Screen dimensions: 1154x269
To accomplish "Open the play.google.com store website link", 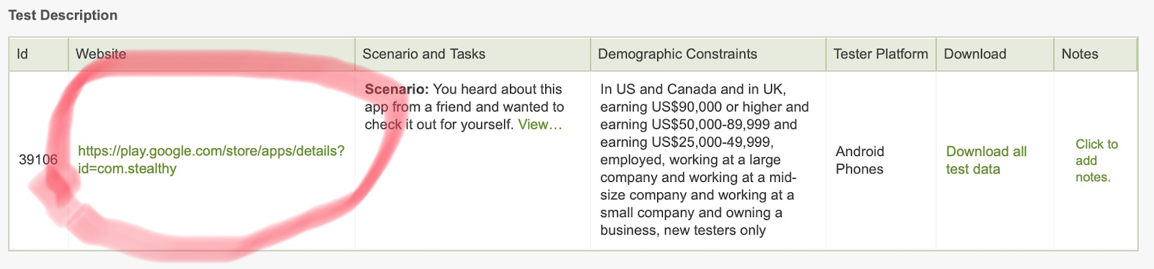I will pyautogui.click(x=211, y=160).
